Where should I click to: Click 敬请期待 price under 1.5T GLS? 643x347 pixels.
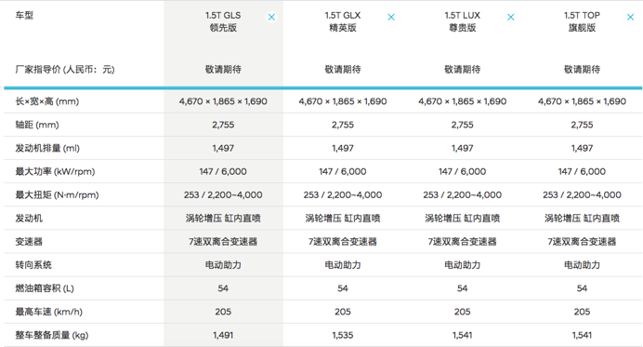click(223, 70)
